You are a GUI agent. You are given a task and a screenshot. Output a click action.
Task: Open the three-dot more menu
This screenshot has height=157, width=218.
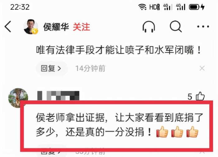[x=203, y=26]
